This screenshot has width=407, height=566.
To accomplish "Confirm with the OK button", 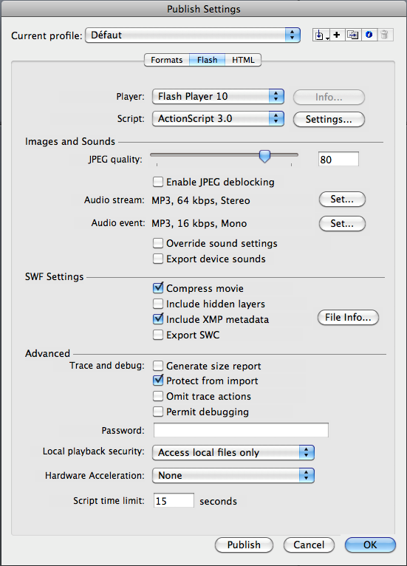I will 370,545.
